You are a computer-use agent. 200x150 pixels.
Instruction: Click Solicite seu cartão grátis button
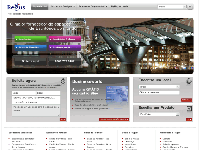click(x=114, y=119)
